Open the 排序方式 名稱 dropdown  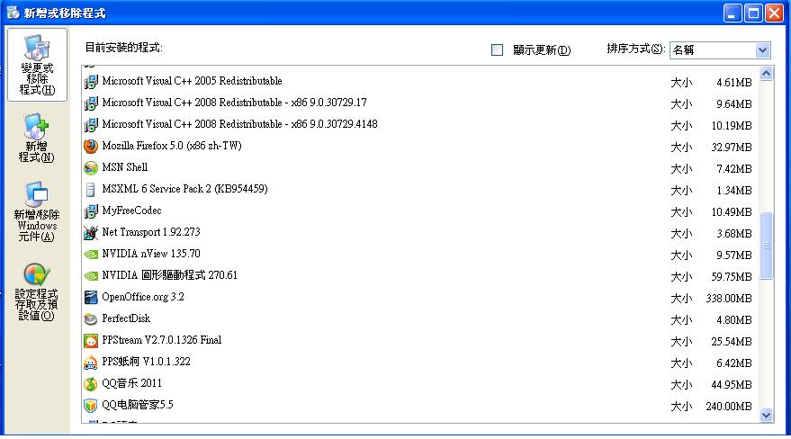point(762,49)
